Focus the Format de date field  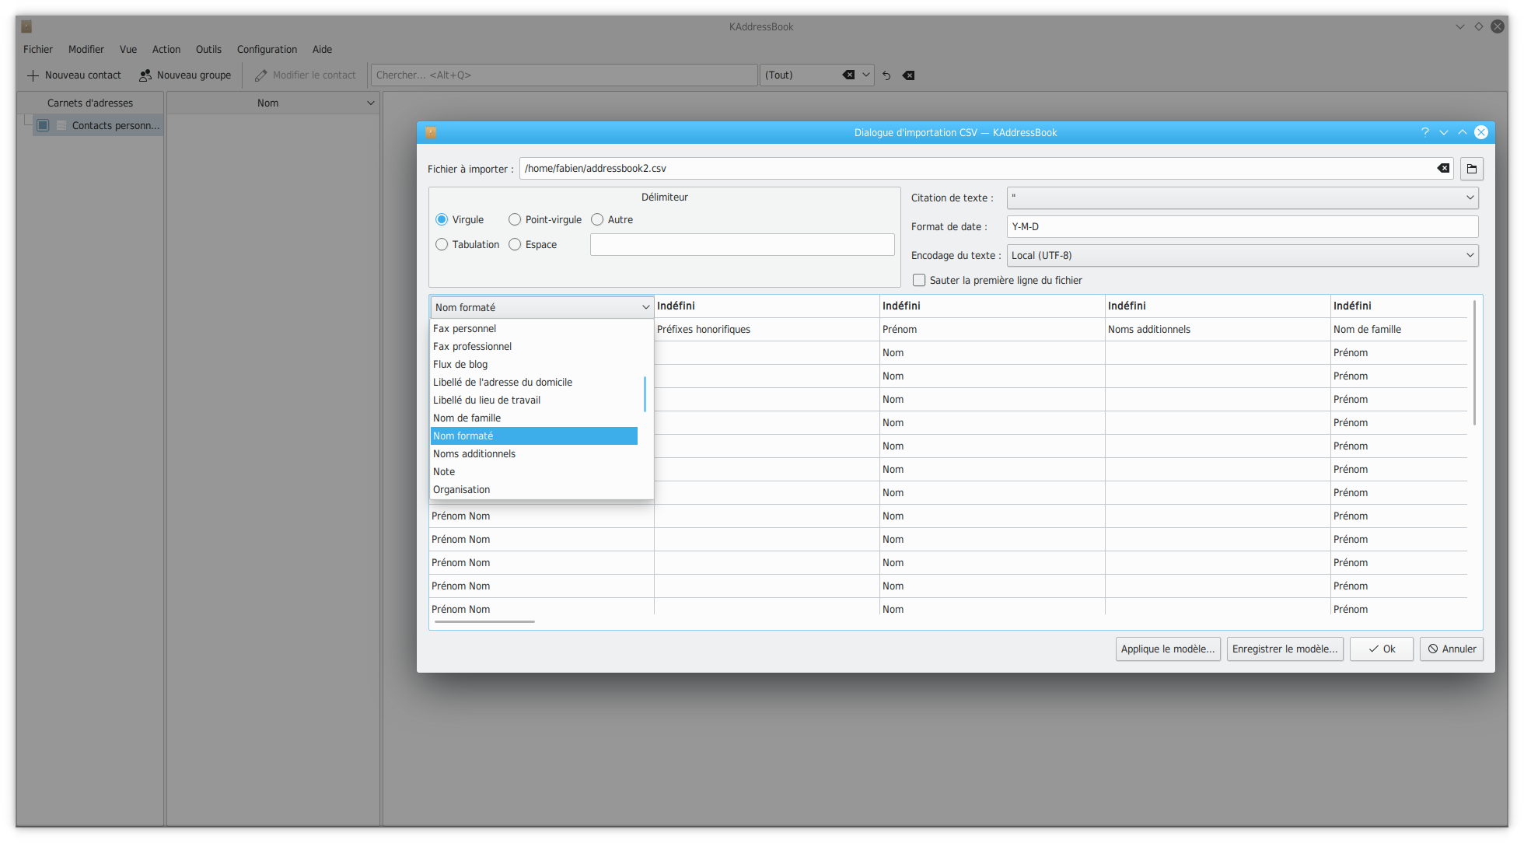coord(1243,227)
